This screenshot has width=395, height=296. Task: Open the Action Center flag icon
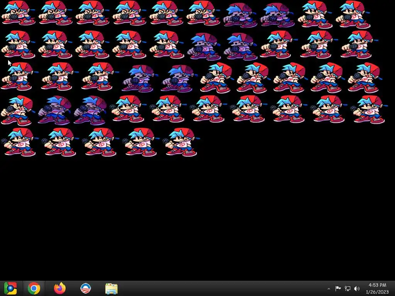[338, 288]
